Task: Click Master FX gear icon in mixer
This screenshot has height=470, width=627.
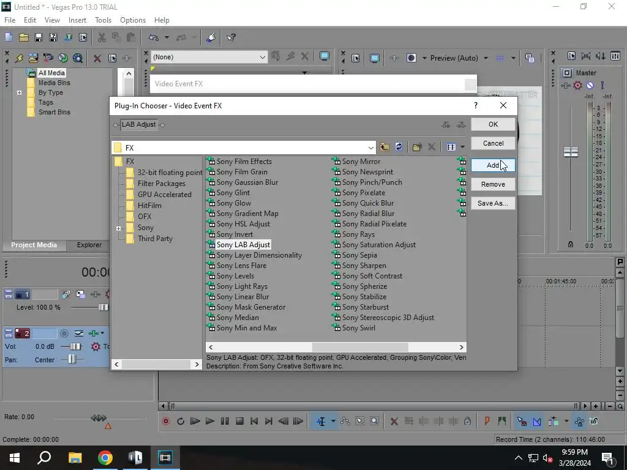Action: [x=577, y=85]
